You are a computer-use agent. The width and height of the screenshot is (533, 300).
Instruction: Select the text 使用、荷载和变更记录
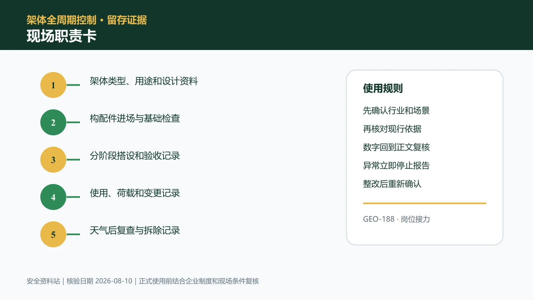[x=135, y=193]
